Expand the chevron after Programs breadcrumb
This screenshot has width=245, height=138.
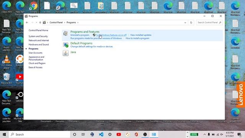[78, 23]
